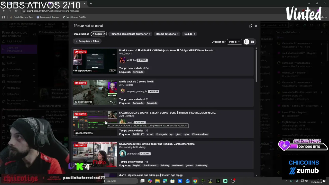Click empire_gaming_tv's channel avatar
The width and height of the screenshot is (329, 185).
(x=123, y=91)
